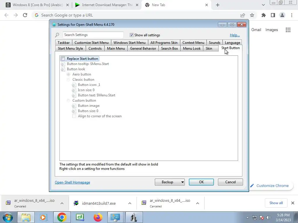Open the Open-Shell Homepage link
This screenshot has height=223, width=298.
click(72, 182)
